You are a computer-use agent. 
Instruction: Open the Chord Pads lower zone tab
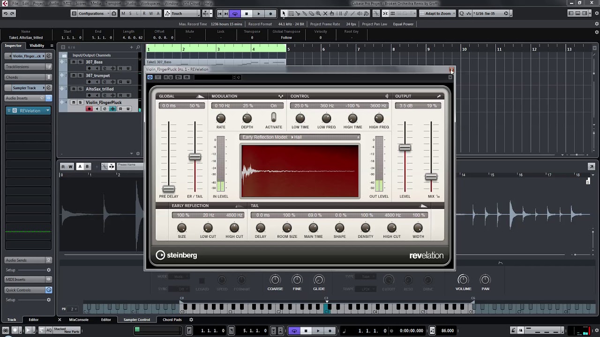coord(172,320)
